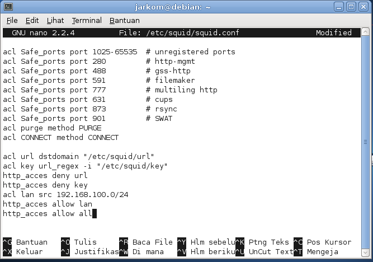
Task: Click the 'acl lan src 192.168.100.0/24' line
Action: click(x=65, y=195)
